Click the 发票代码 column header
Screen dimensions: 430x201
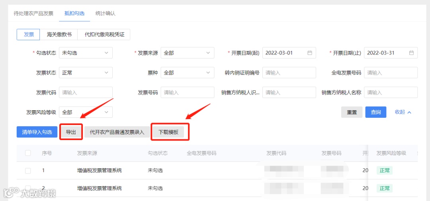click(x=276, y=153)
